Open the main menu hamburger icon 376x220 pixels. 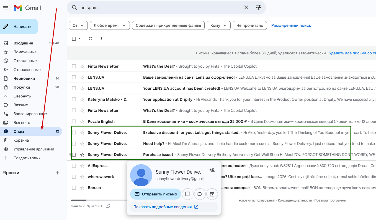[x=6, y=8]
